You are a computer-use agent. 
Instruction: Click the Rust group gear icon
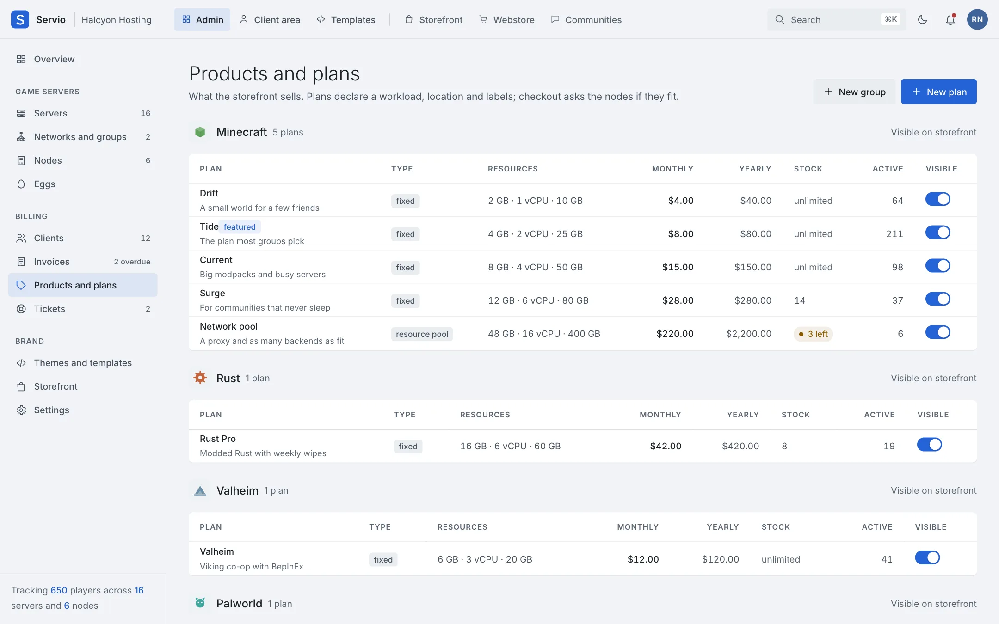click(200, 378)
